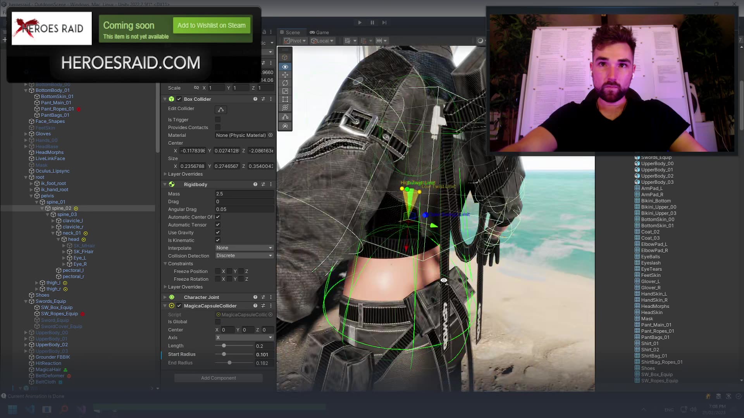
Task: Select Swords_Equip in hierarchy
Action: (51, 301)
